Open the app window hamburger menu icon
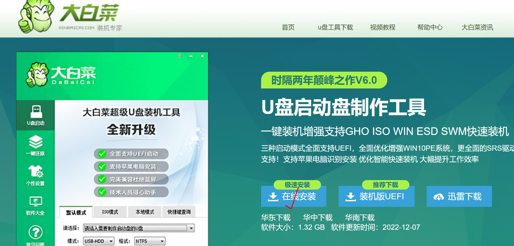 click(x=179, y=56)
